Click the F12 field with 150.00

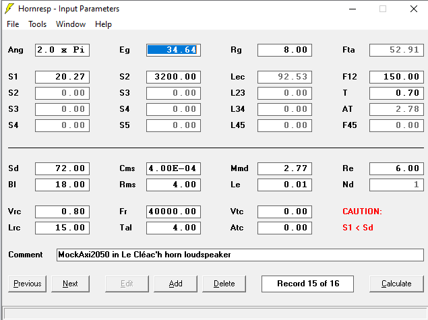[x=396, y=77]
